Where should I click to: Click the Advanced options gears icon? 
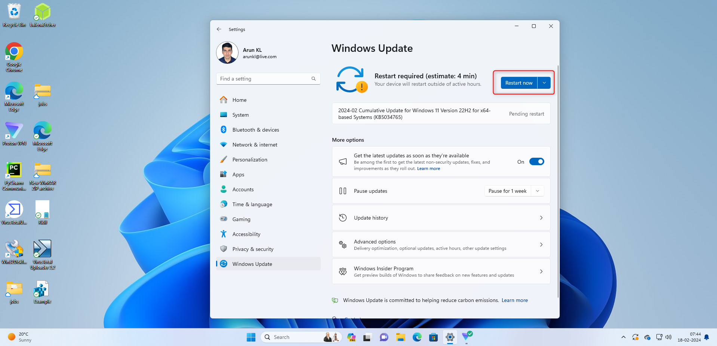(343, 245)
